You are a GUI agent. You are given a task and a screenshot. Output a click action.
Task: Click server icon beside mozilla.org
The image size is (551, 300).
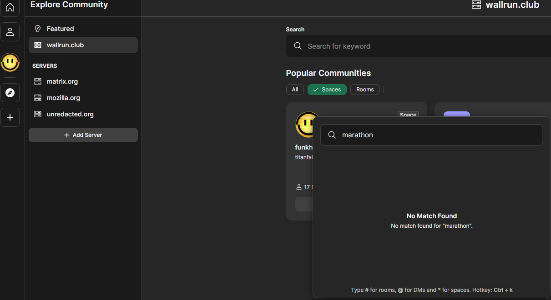point(38,98)
